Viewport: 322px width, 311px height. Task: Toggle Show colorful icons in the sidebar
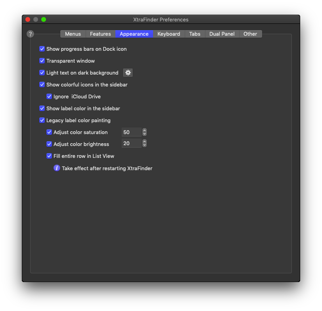point(42,84)
